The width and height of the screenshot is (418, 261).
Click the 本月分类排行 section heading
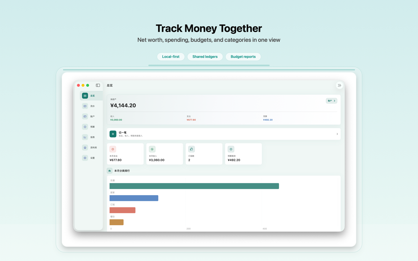pos(122,171)
